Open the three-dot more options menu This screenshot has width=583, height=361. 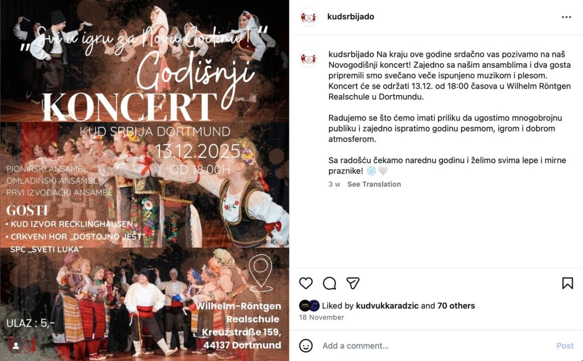tap(566, 17)
